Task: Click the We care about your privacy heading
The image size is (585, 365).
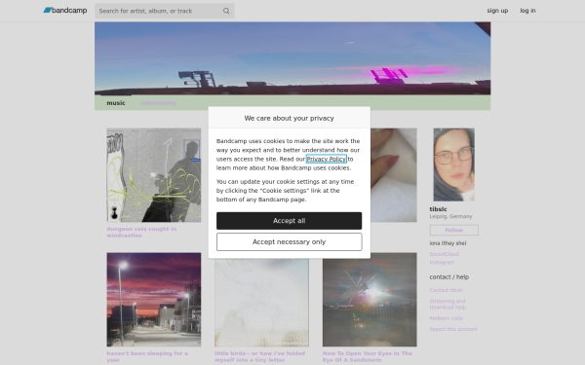Action: point(290,118)
